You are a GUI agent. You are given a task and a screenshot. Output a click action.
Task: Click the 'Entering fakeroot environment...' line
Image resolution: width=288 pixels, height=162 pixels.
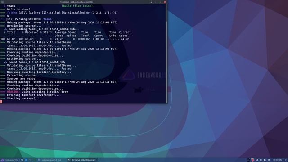click(33, 95)
